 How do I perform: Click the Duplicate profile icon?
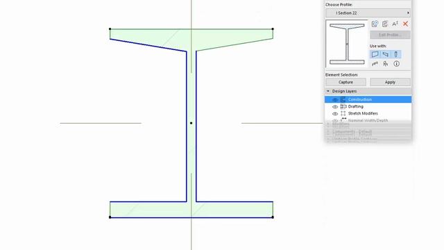pyautogui.click(x=385, y=24)
